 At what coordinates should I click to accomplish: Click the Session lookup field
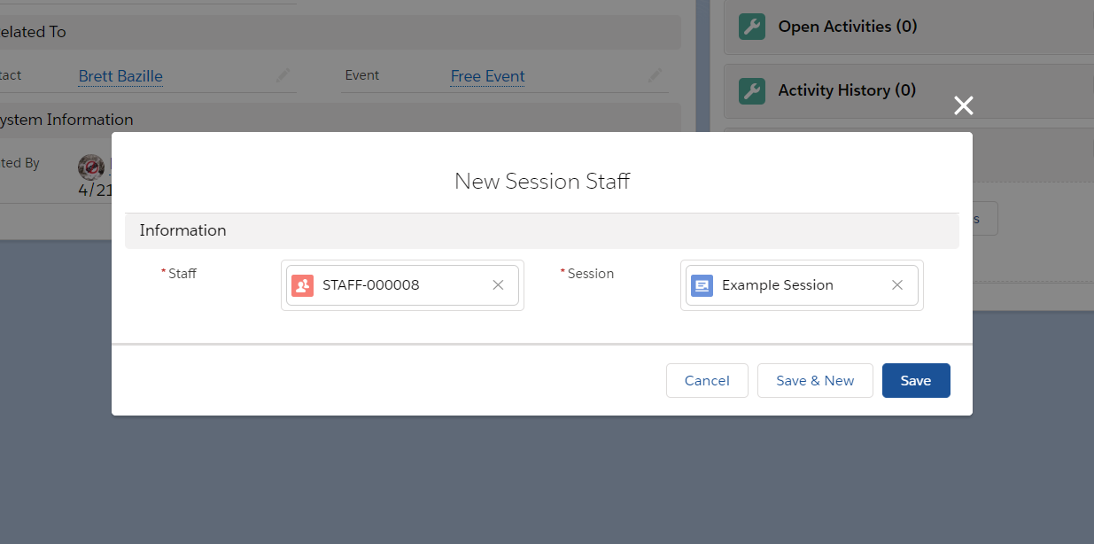pyautogui.click(x=802, y=285)
